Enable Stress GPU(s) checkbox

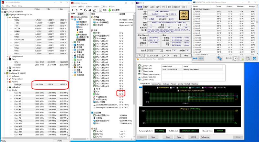pos(143,80)
